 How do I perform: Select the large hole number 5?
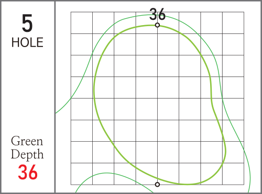coord(27,23)
